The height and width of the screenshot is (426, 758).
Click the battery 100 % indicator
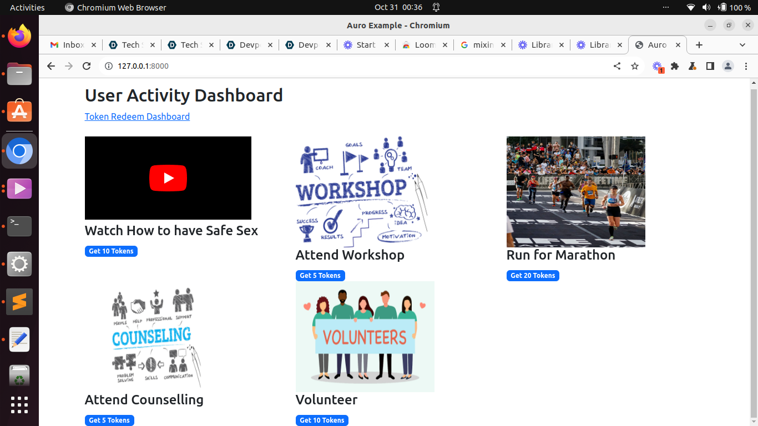[735, 7]
